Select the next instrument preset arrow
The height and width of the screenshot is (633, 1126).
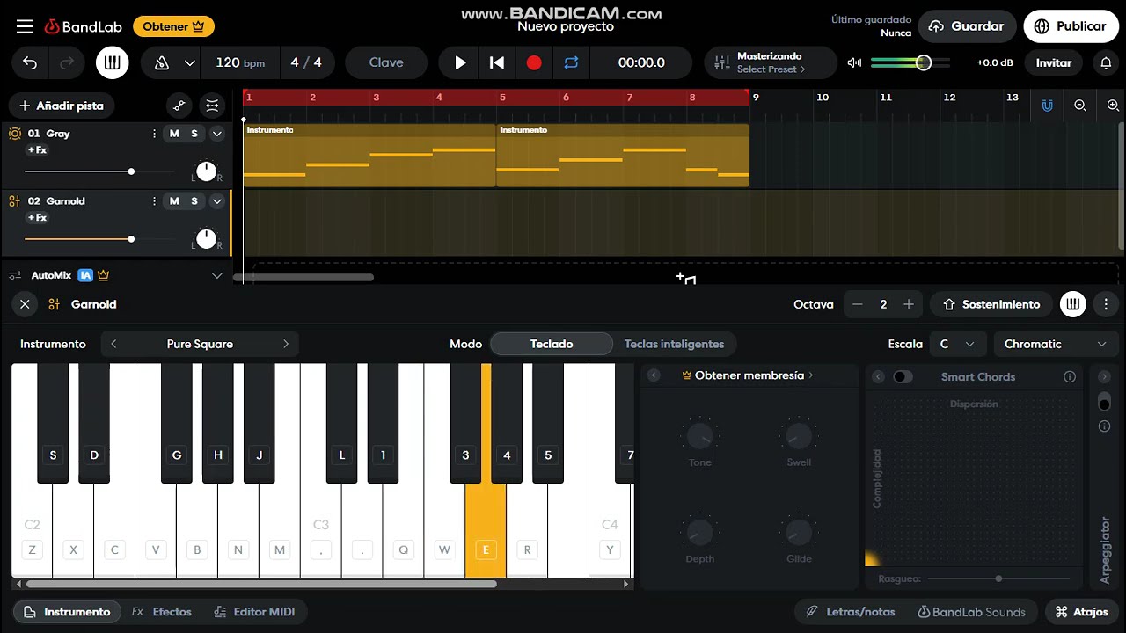click(x=286, y=344)
